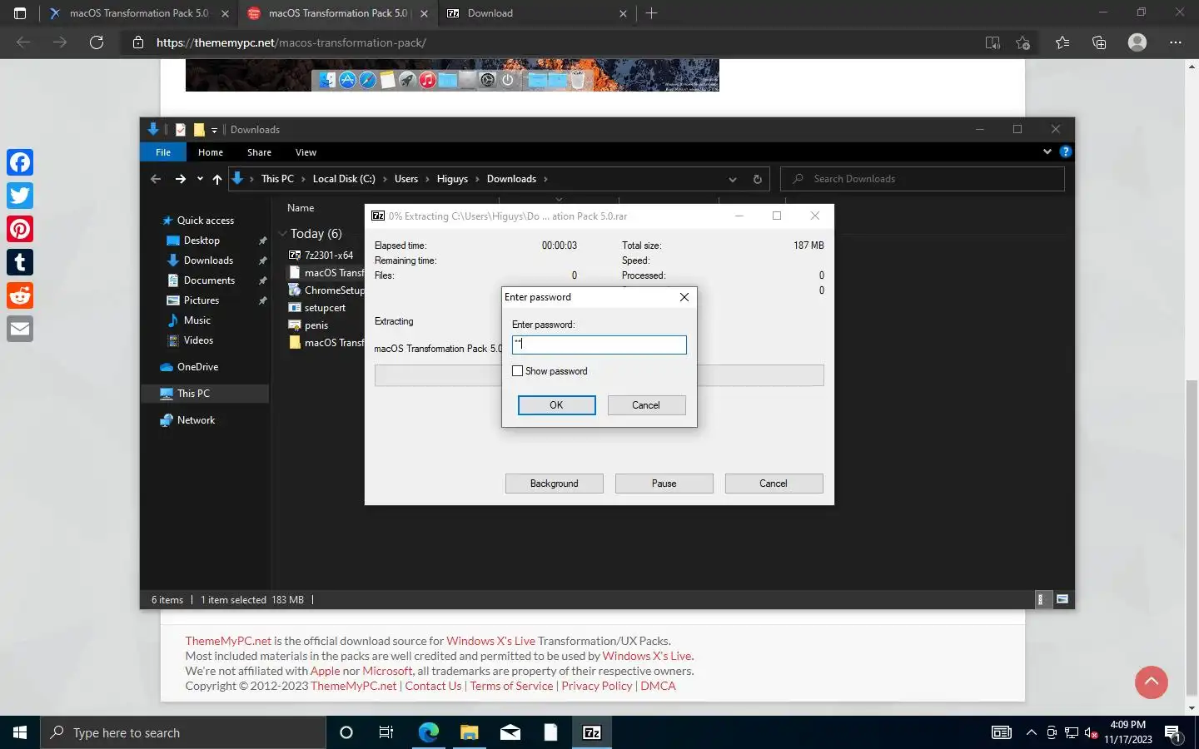This screenshot has width=1199, height=749.
Task: Open recent locations dropdown arrow
Action: (x=200, y=179)
